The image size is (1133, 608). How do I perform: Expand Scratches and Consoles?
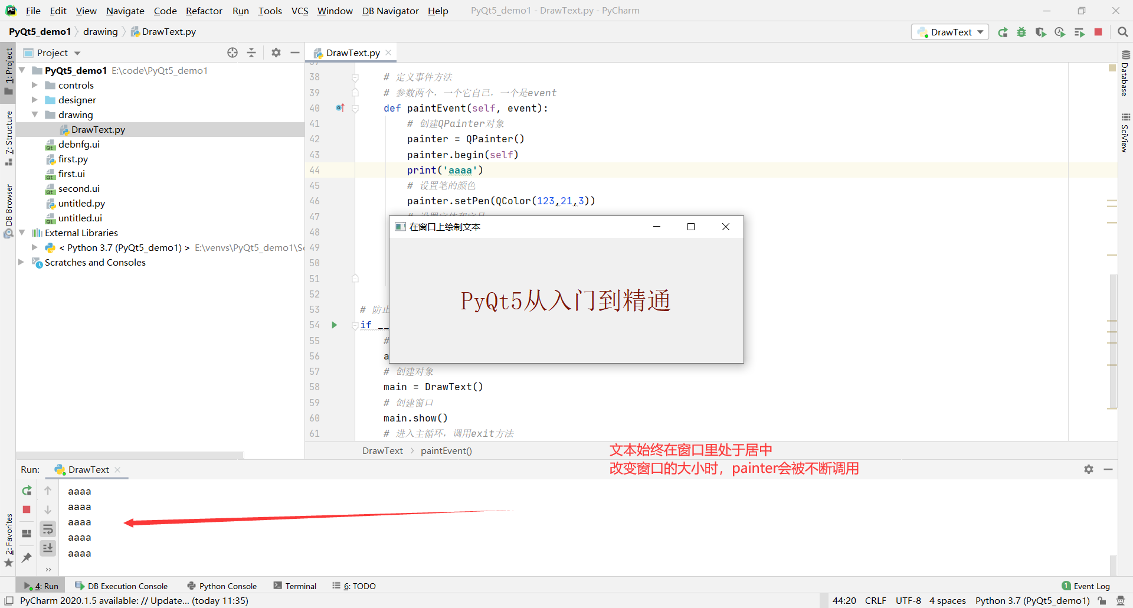point(22,262)
